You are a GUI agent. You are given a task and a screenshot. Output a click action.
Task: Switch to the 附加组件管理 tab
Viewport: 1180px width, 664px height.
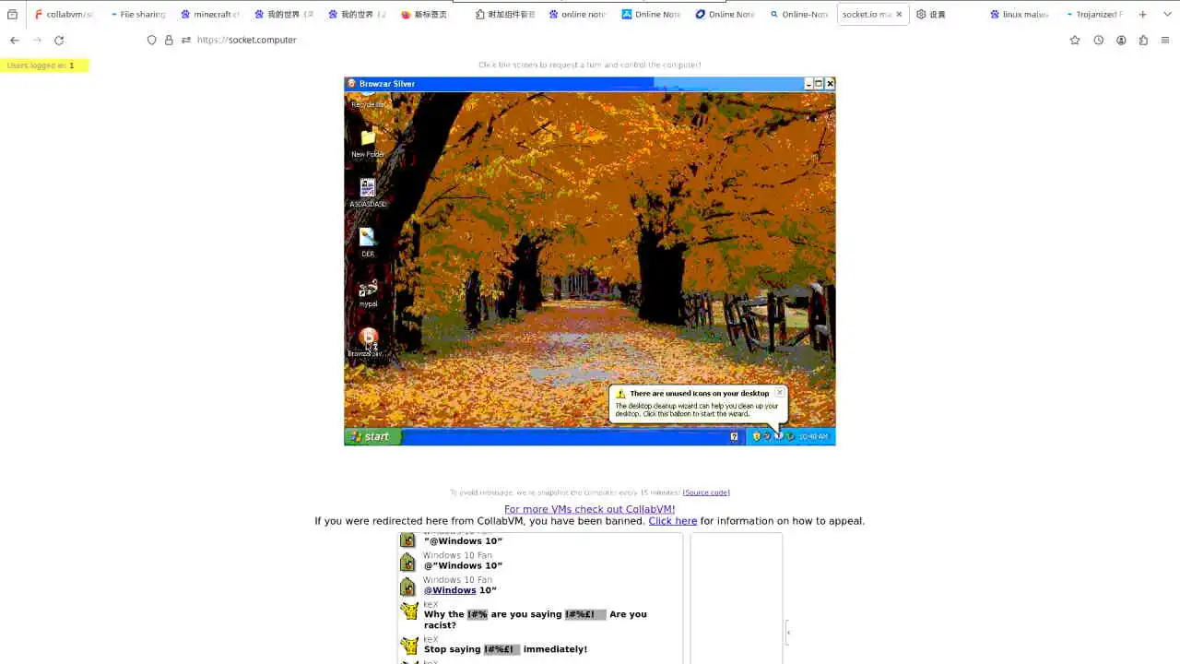[x=504, y=15]
